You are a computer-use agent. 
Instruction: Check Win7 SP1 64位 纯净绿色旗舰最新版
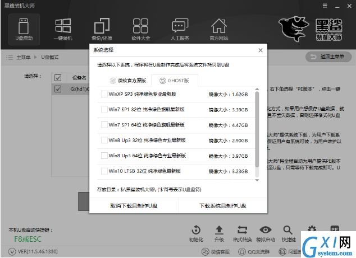(104, 125)
